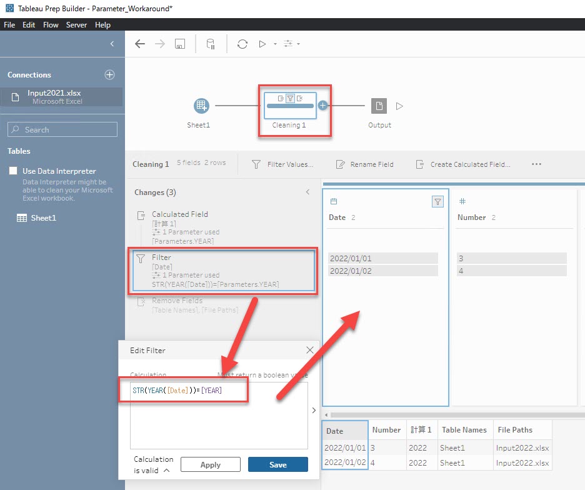Viewport: 585px width, 490px height.
Task: Expand the Calculation is valid caret
Action: tap(166, 470)
